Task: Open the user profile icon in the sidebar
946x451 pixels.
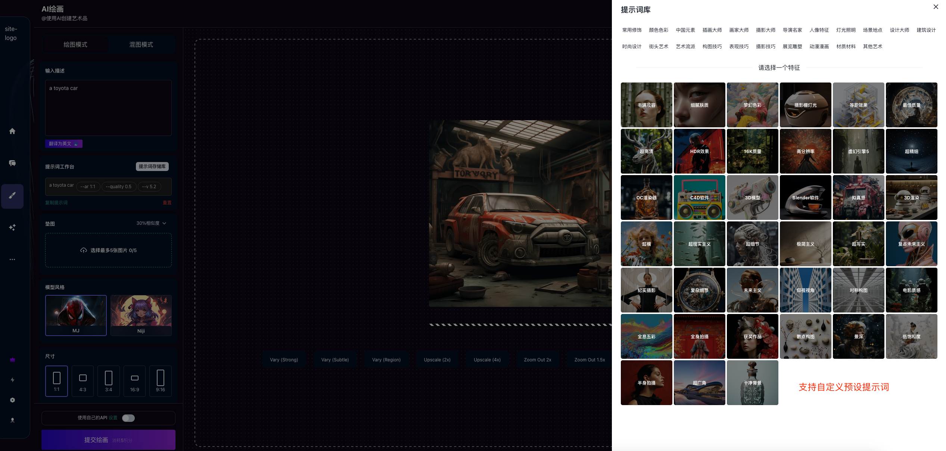Action: (12, 420)
